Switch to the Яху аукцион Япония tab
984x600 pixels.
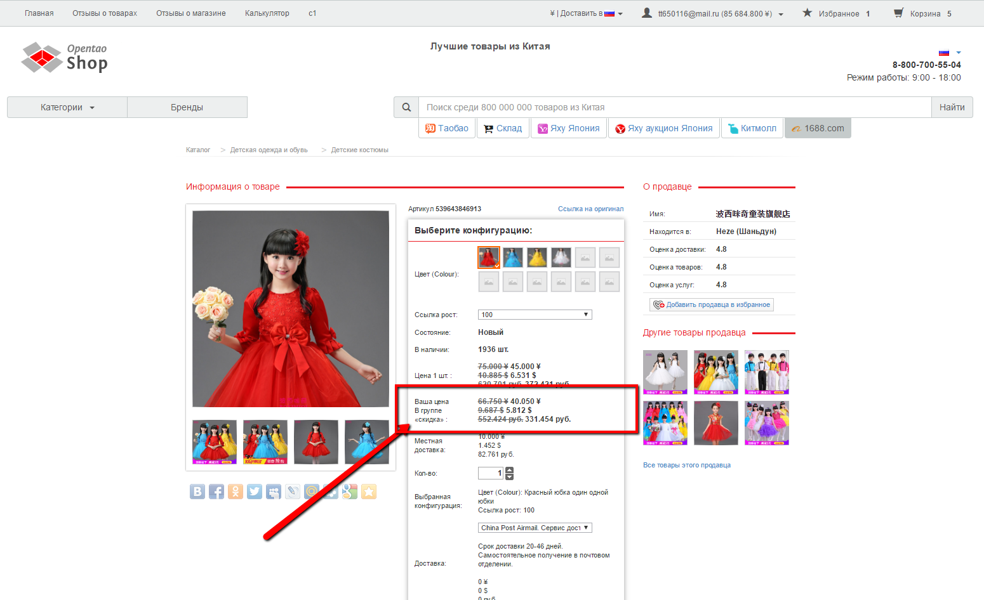click(664, 128)
